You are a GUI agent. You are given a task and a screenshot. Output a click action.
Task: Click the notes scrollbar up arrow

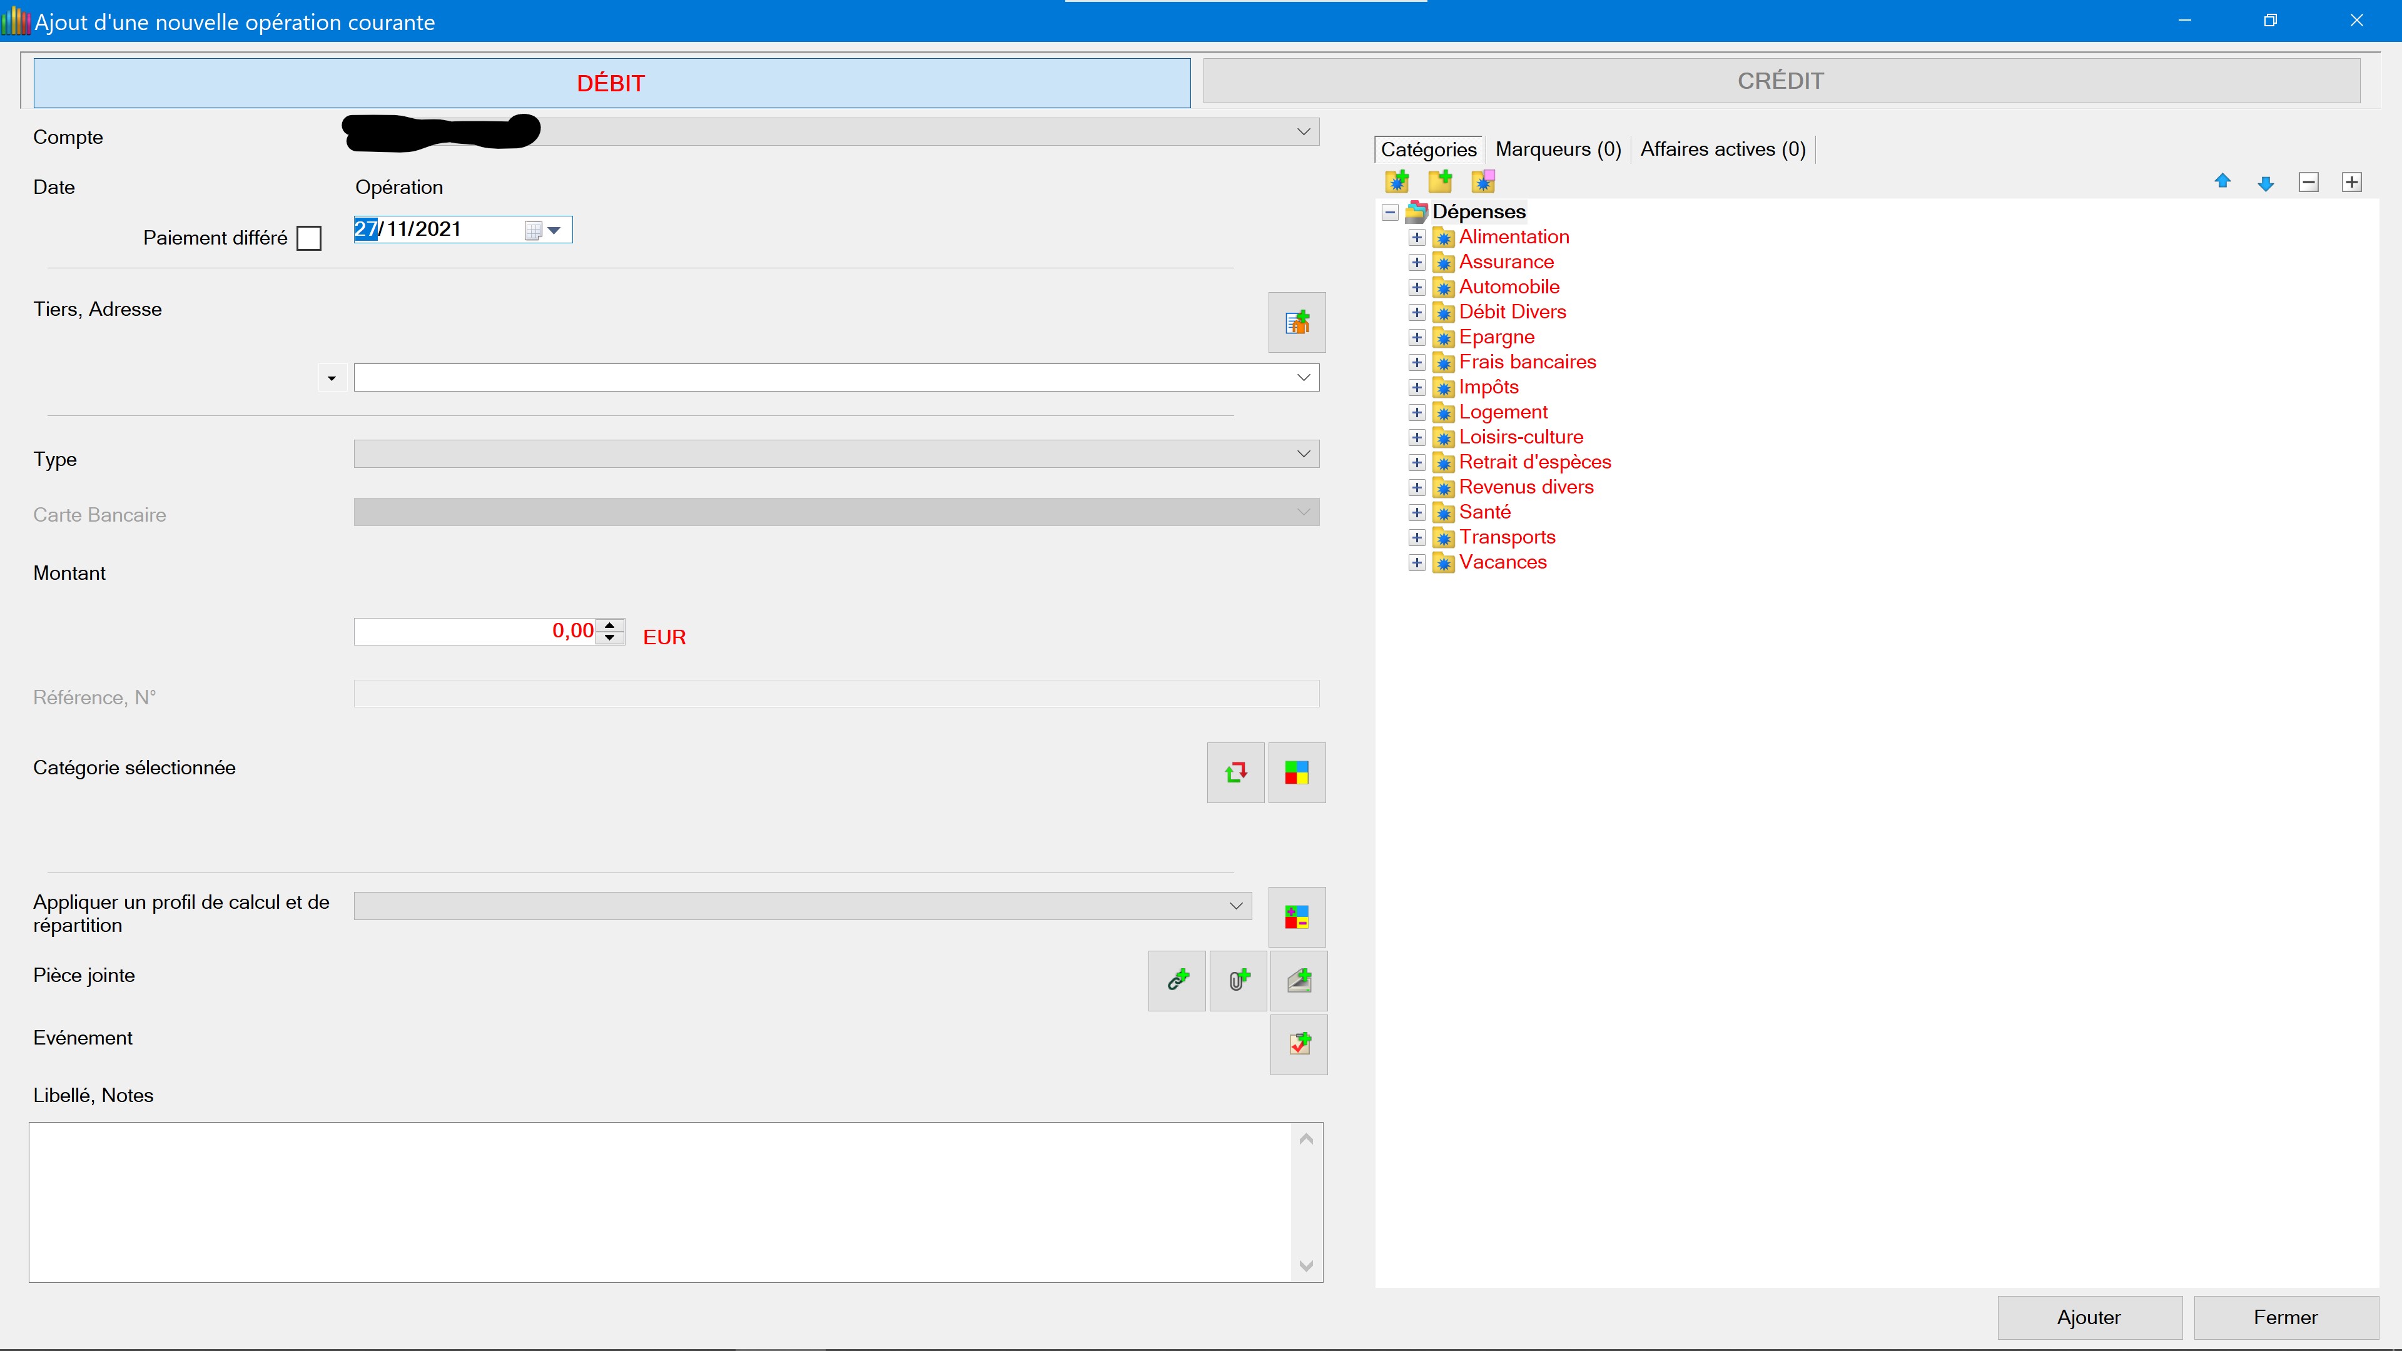click(1306, 1140)
